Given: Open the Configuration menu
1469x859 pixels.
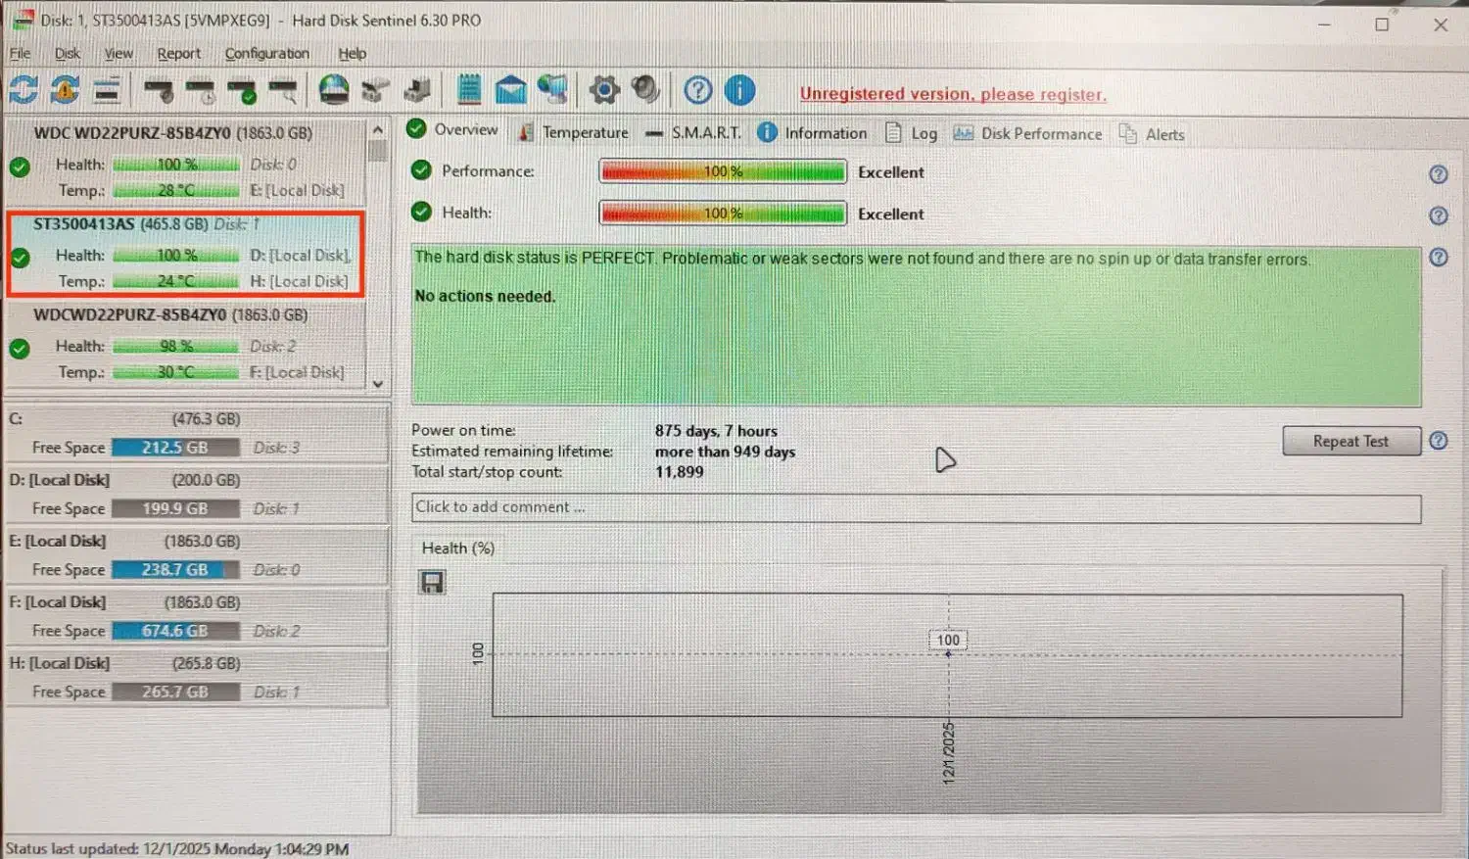Looking at the screenshot, I should [x=266, y=54].
